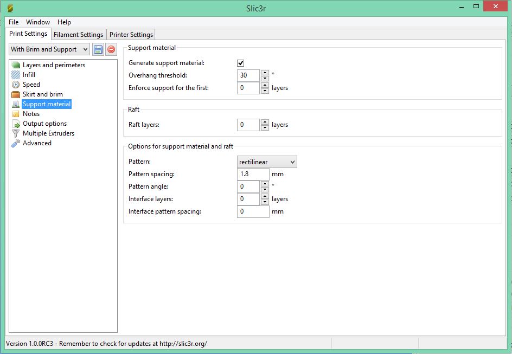Select the Speed clock icon
Viewport: 512px width, 354px height.
(16, 85)
